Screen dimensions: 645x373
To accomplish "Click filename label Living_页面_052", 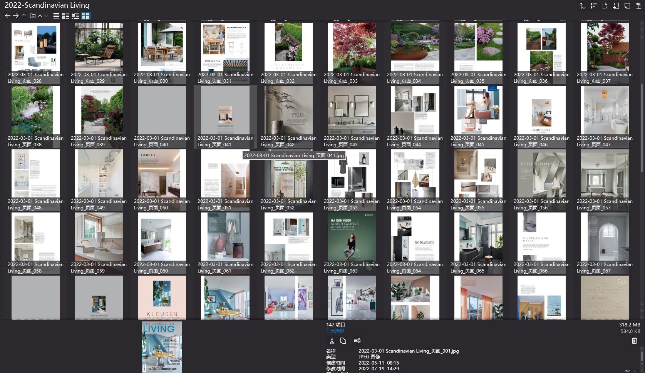I will (288, 204).
